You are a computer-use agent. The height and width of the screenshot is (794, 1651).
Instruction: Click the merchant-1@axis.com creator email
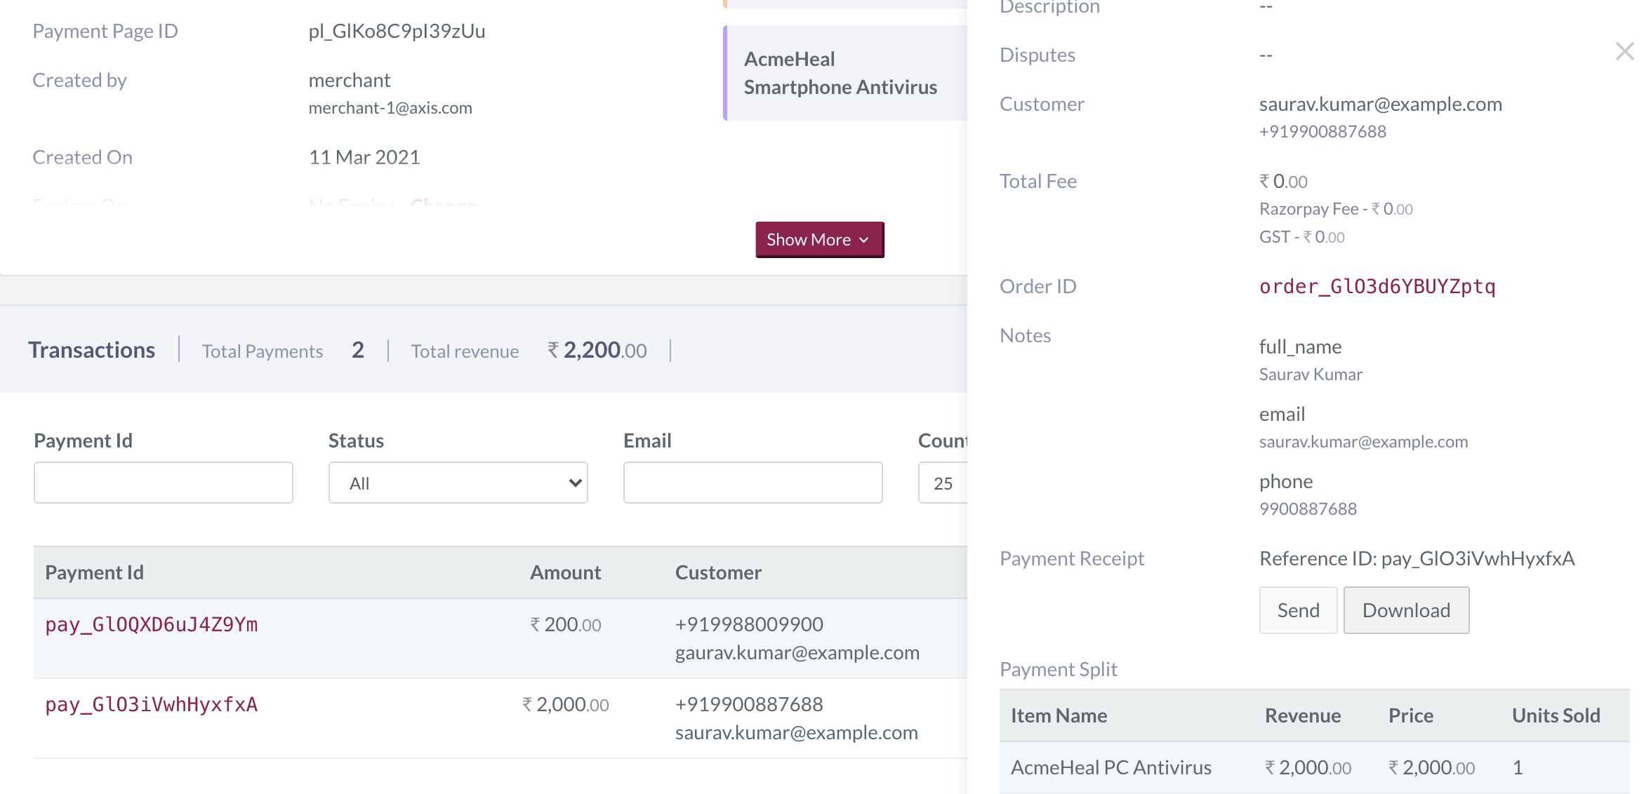coord(390,107)
